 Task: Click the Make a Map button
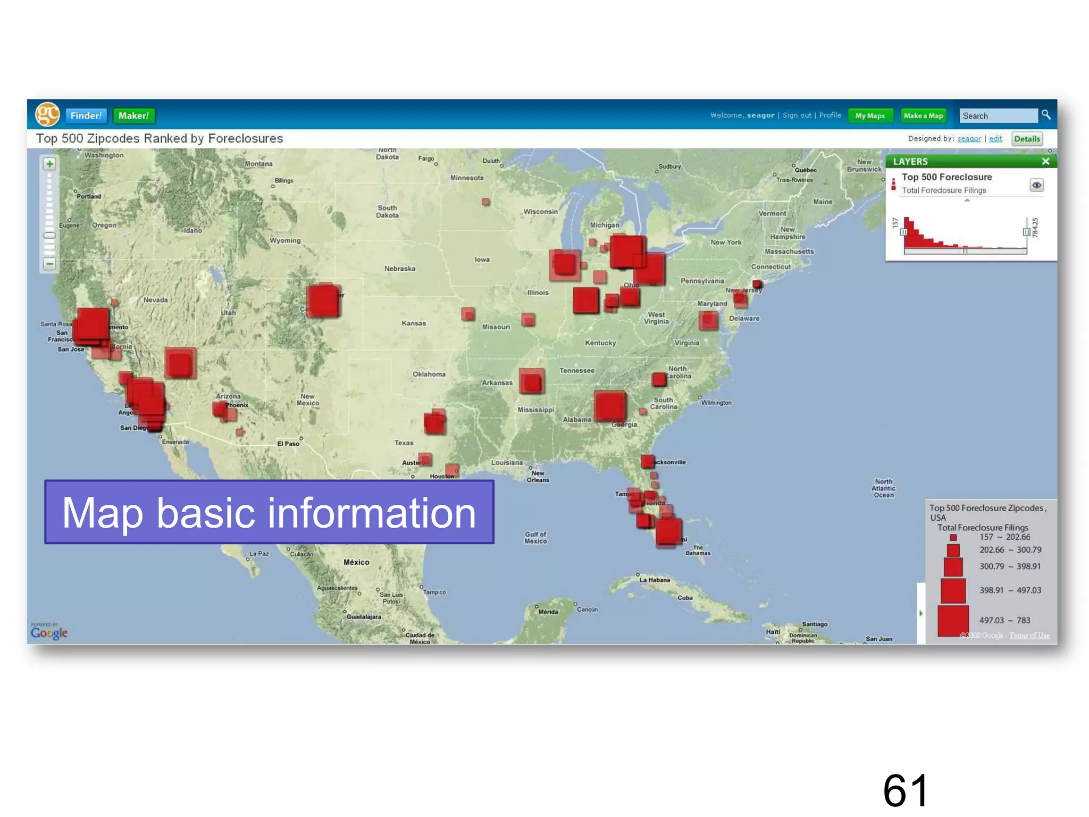(923, 115)
